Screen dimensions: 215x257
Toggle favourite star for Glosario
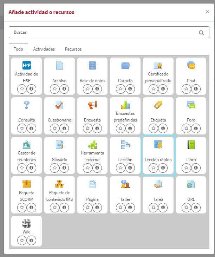(54, 168)
